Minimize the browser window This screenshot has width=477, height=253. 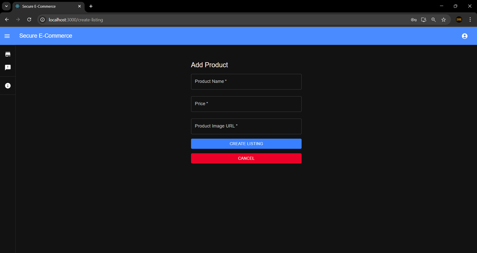[x=441, y=6]
